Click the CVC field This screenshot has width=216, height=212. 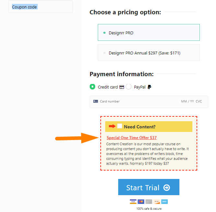coord(199,101)
